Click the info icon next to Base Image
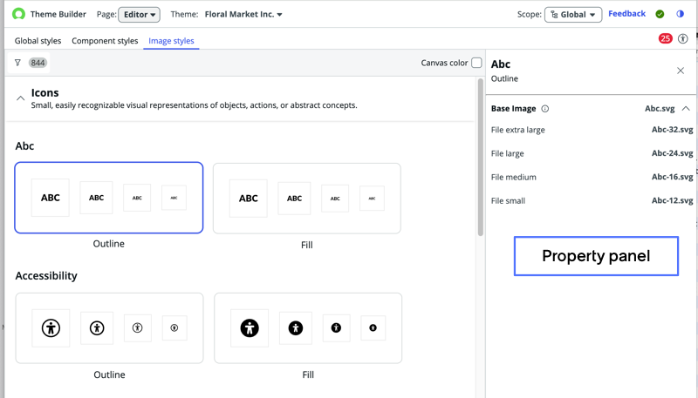Viewport: 698px width, 398px height. [x=544, y=109]
